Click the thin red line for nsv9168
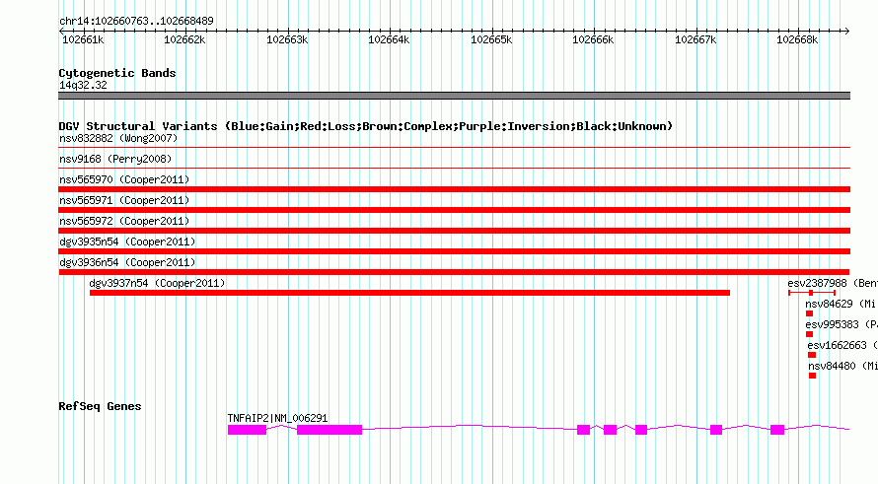 454,169
